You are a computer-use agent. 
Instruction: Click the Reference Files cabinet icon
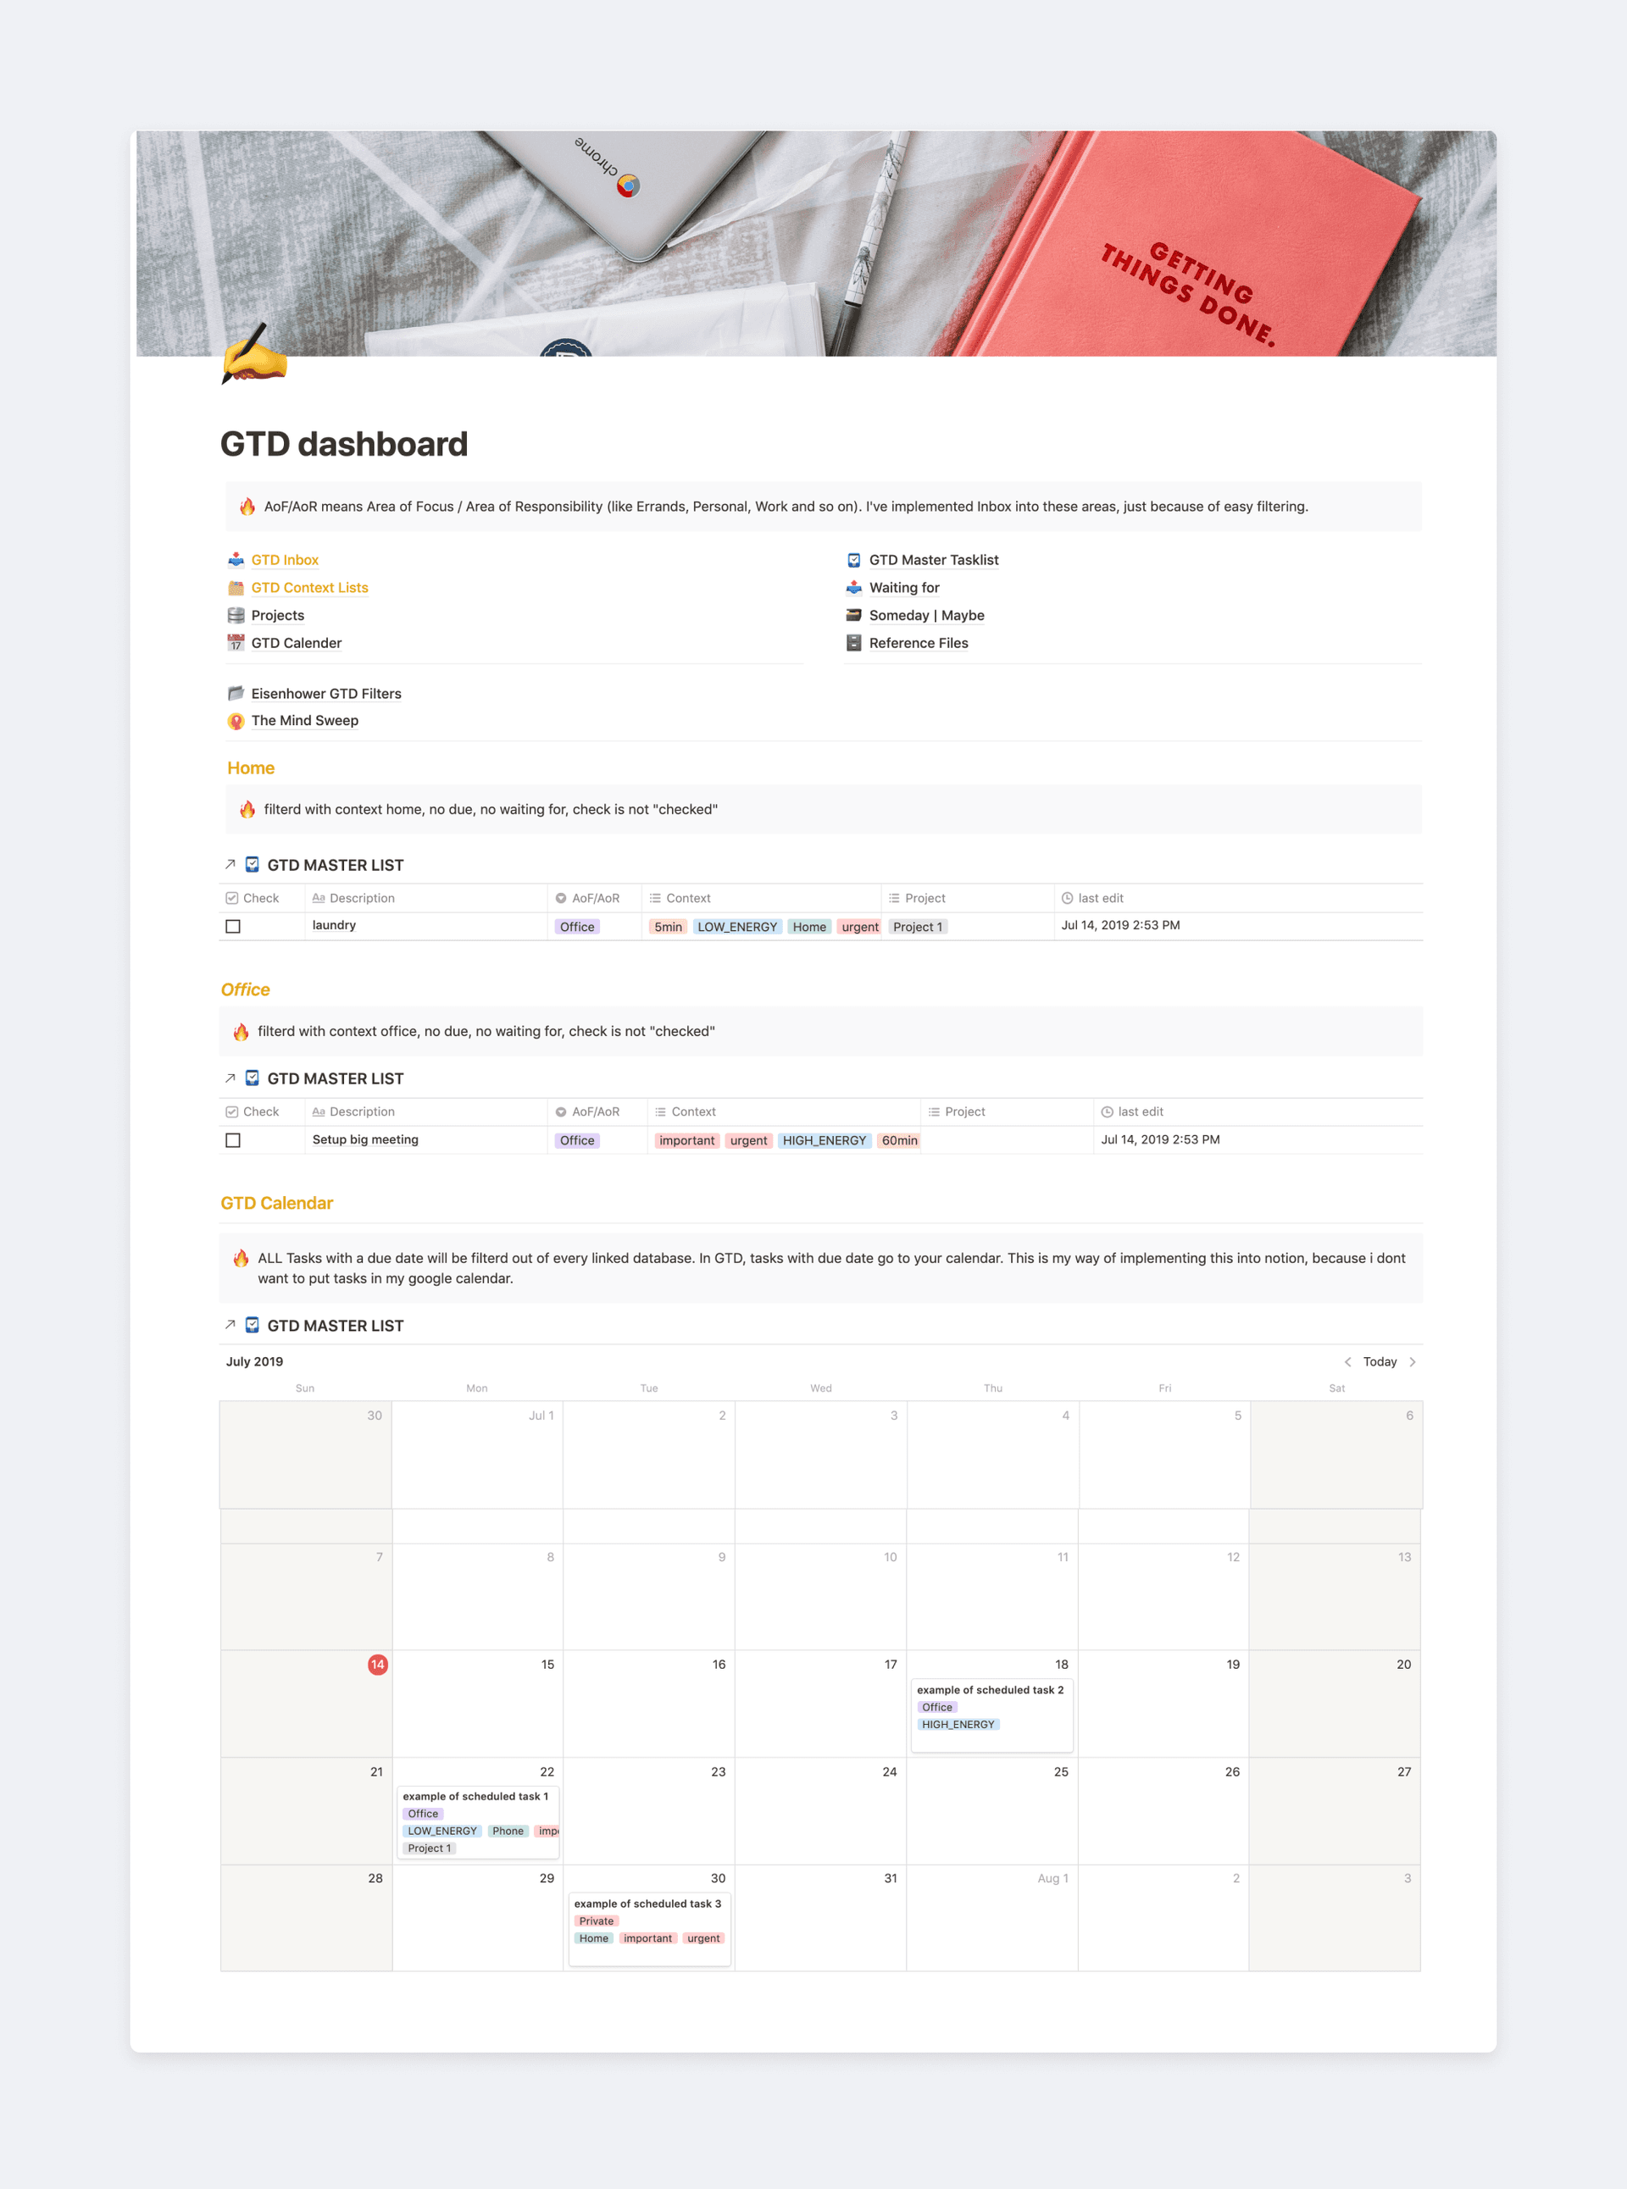(x=854, y=642)
